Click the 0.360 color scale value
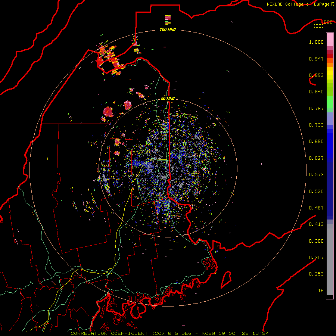Image resolution: width=336 pixels, height=336 pixels. [316, 241]
